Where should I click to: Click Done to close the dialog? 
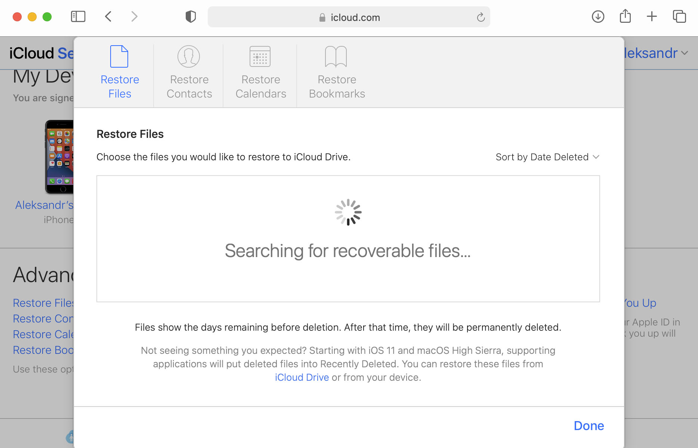(589, 426)
